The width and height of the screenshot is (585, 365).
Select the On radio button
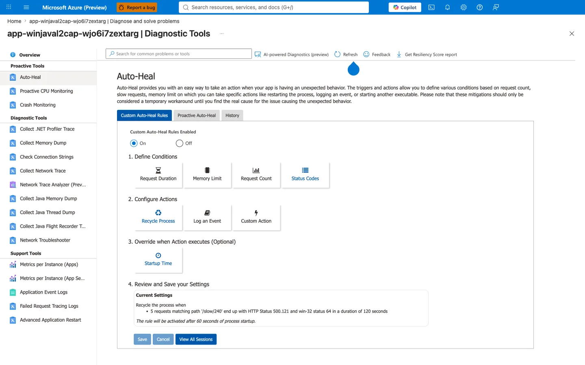click(x=134, y=143)
